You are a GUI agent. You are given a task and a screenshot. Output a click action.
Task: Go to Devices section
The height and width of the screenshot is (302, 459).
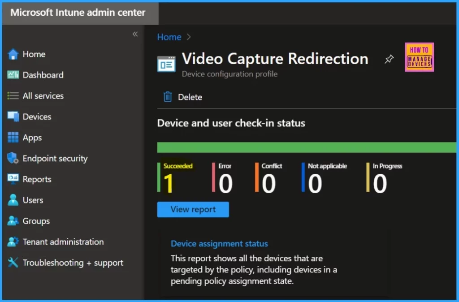coord(37,116)
